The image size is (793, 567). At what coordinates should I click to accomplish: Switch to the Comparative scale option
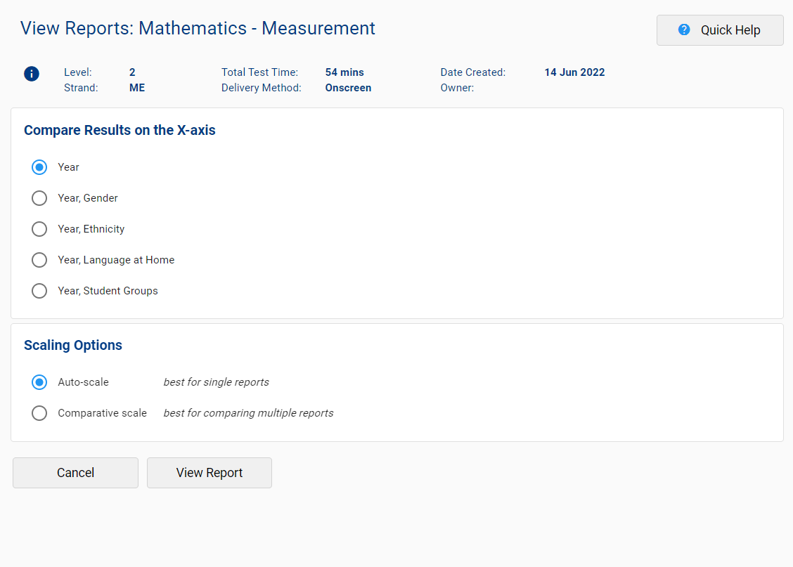coord(39,413)
